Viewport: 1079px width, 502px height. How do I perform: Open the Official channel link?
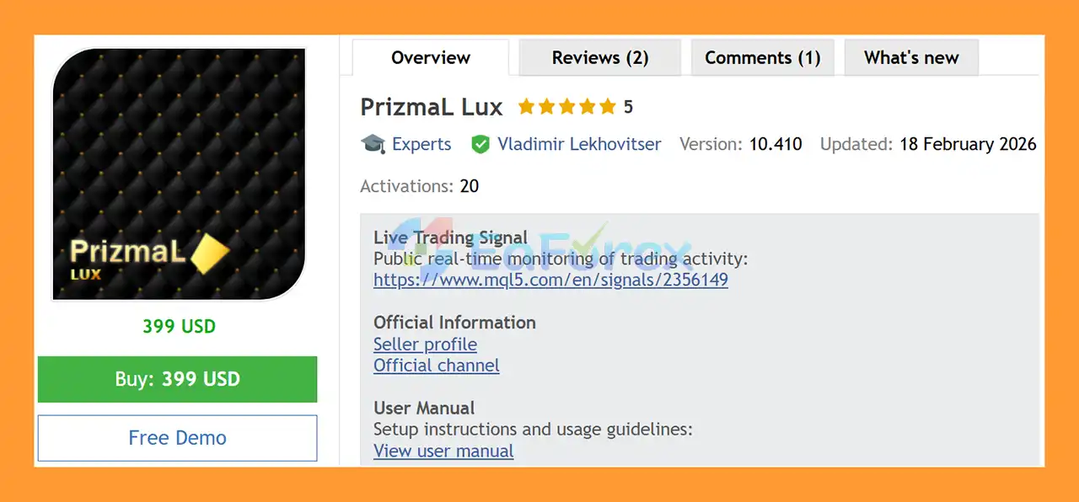pyautogui.click(x=436, y=366)
